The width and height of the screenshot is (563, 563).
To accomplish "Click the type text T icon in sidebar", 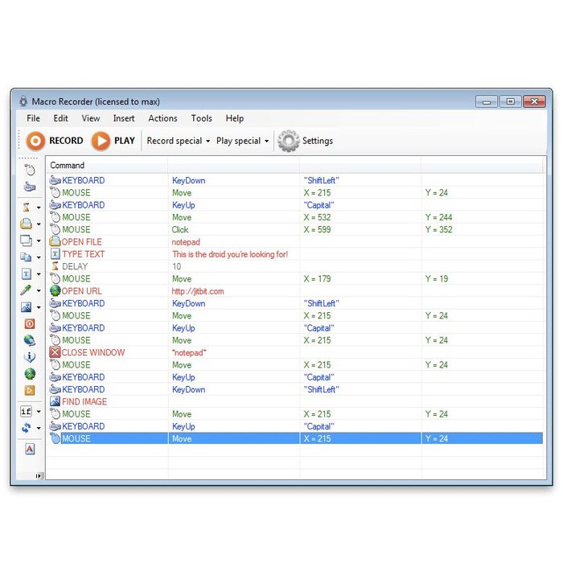I will click(27, 274).
